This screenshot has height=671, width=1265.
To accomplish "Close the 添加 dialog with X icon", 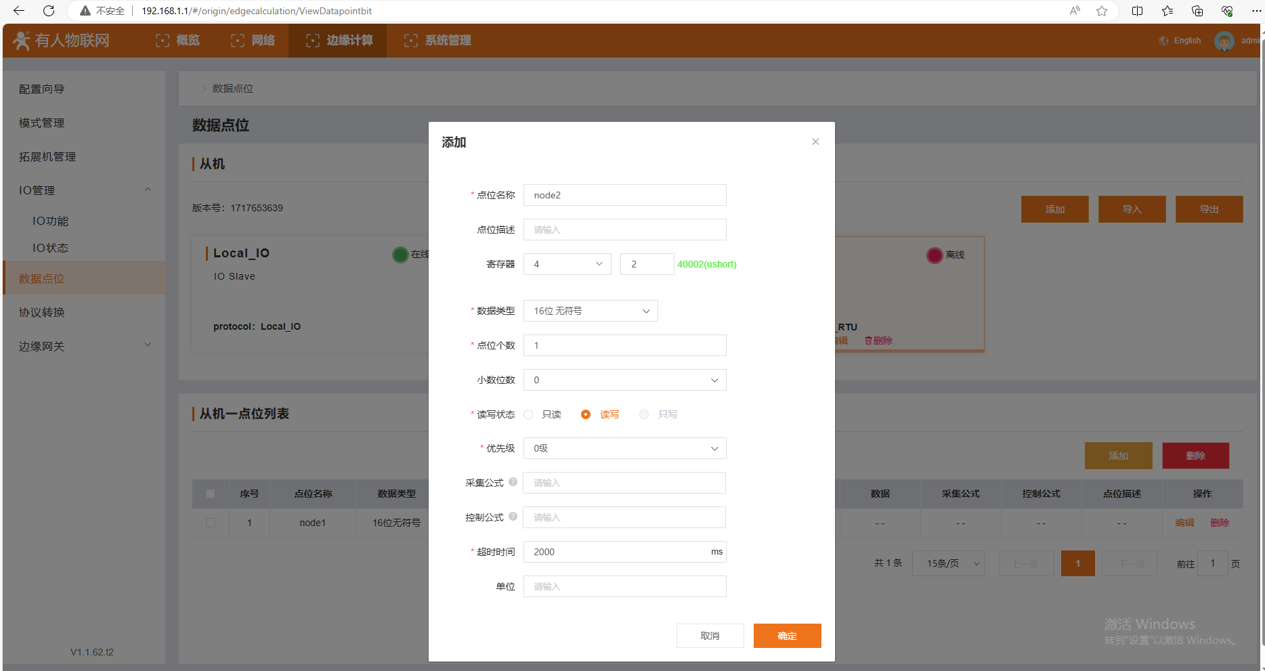I will click(x=815, y=142).
